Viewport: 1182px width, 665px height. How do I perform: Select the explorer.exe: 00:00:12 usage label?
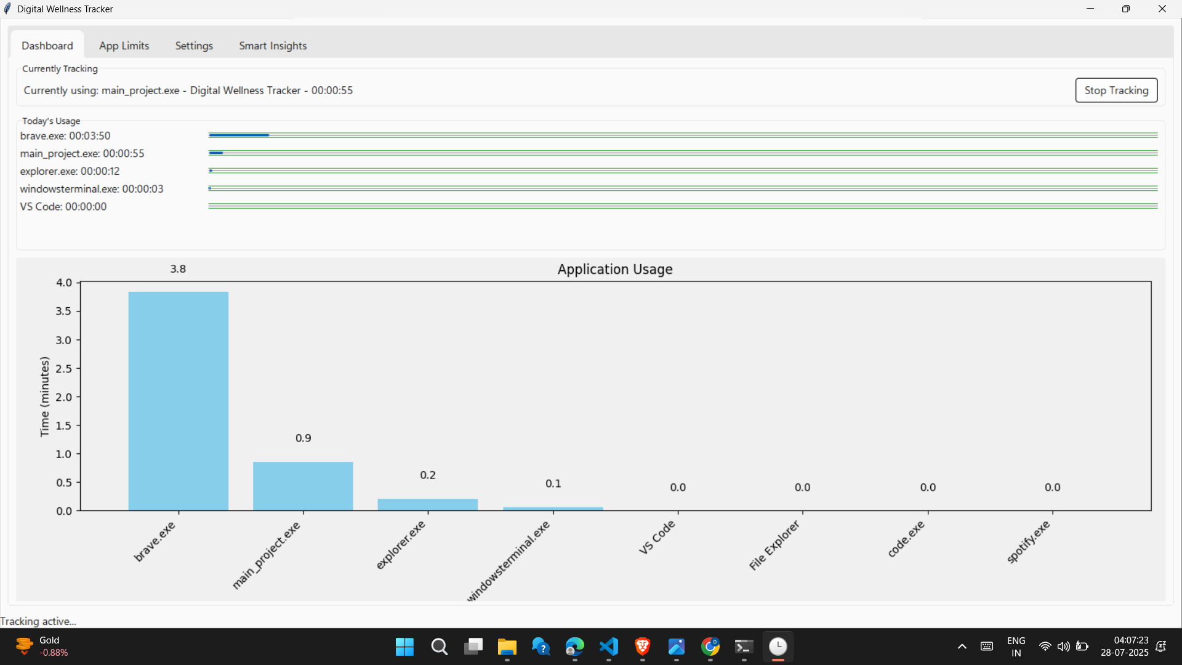coord(70,171)
